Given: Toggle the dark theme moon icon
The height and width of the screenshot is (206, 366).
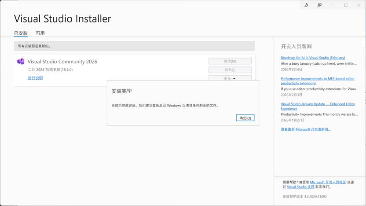Looking at the screenshot, I should coord(306,5).
